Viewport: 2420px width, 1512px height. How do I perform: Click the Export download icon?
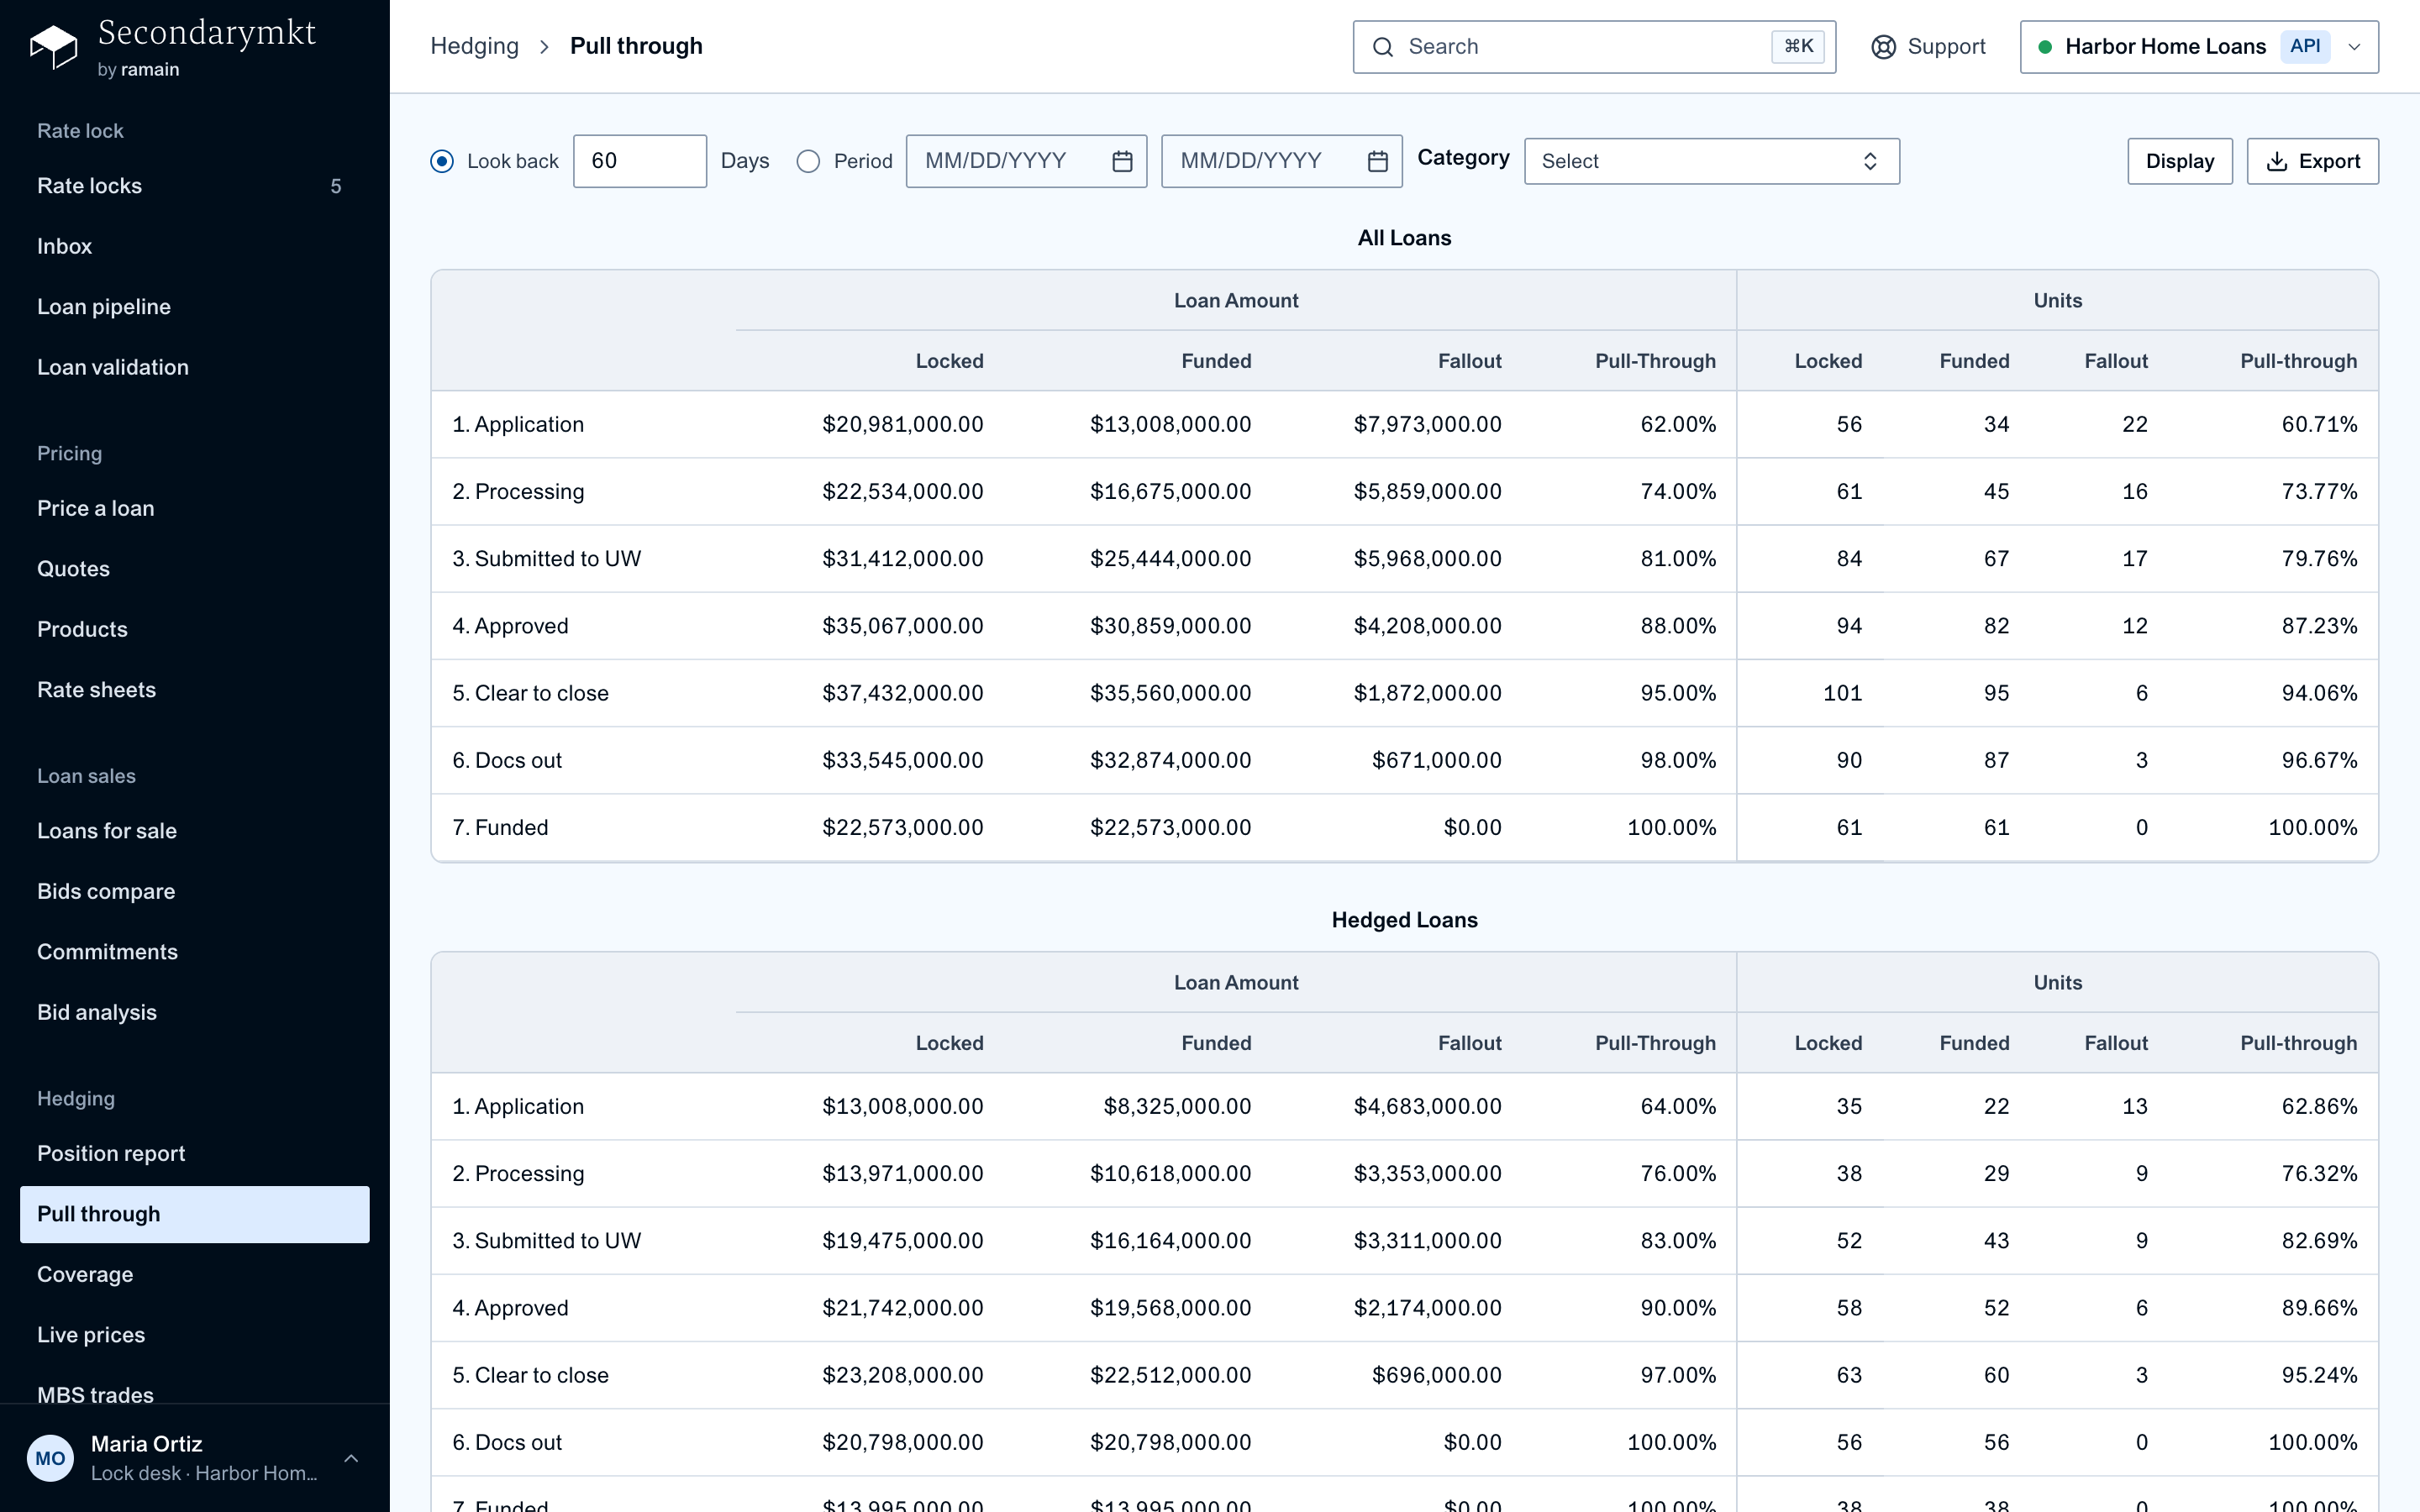pos(2276,161)
